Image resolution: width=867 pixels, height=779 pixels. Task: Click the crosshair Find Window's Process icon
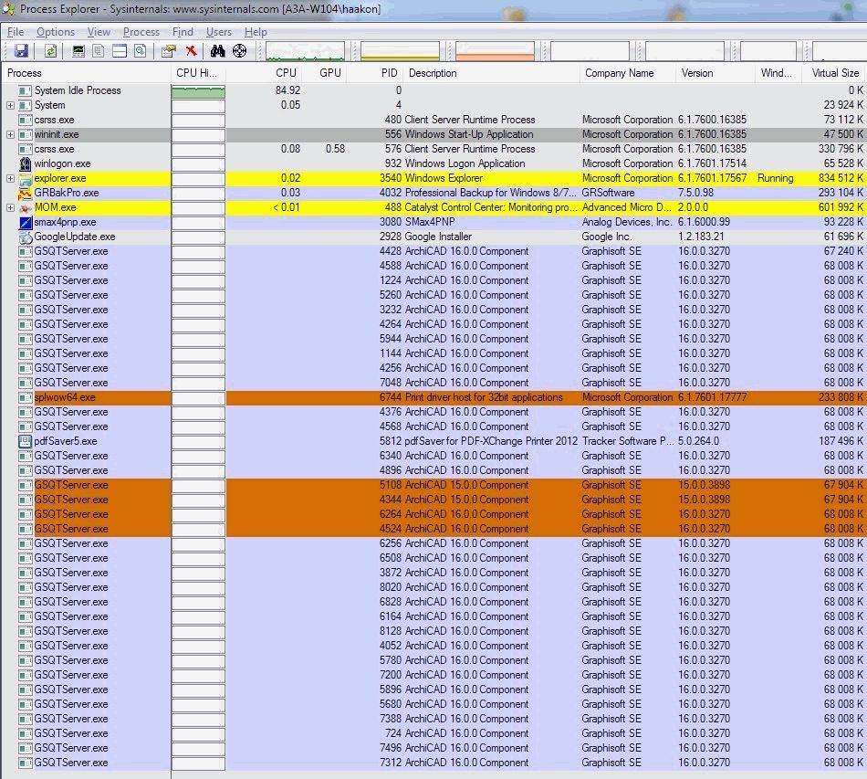239,51
